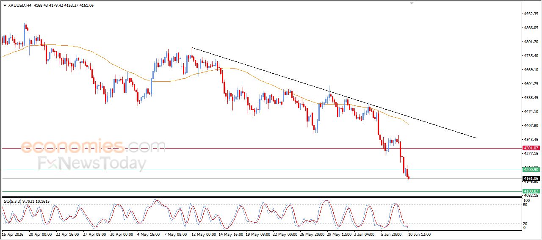Click the 15 Apr 2026 time axis label
Screen dimensions: 542x240
(x=13, y=234)
